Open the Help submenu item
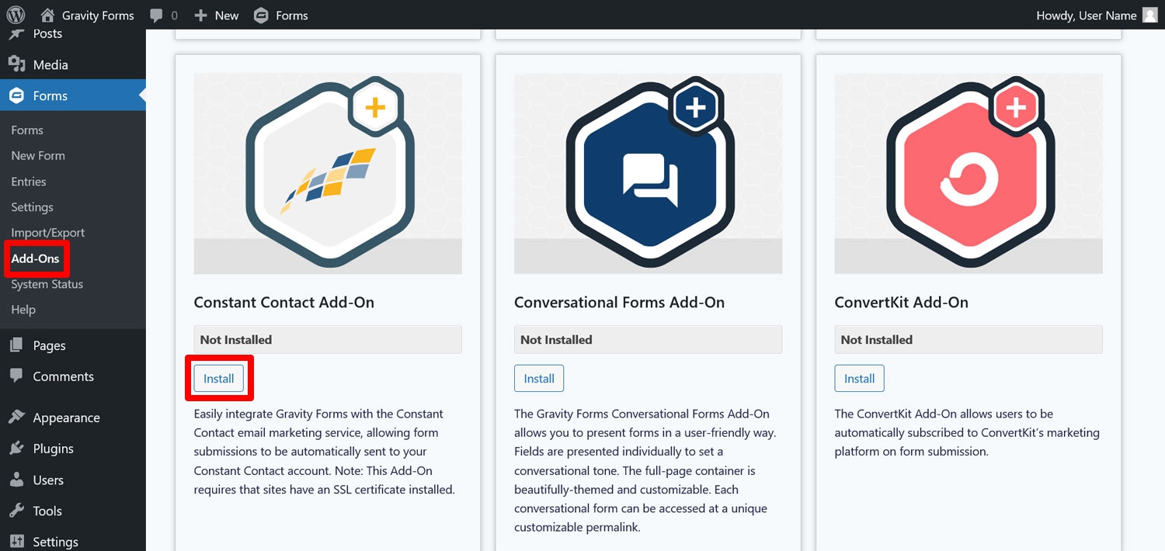This screenshot has width=1165, height=551. coord(23,309)
